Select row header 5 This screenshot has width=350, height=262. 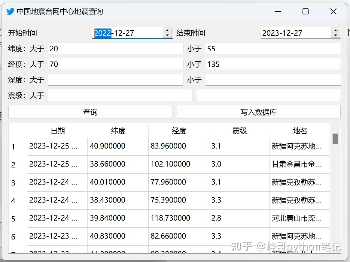pyautogui.click(x=18, y=218)
